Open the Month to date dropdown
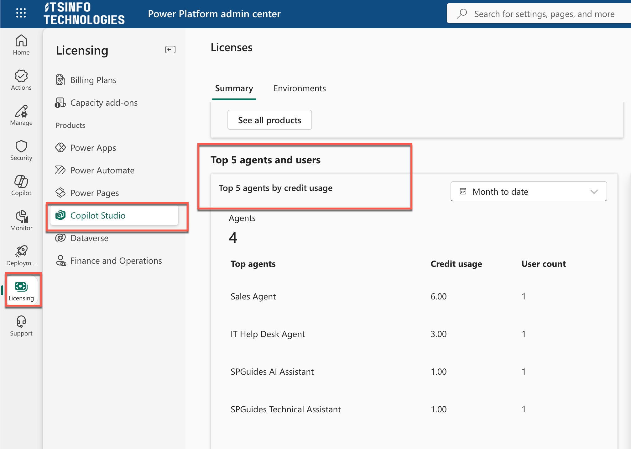Viewport: 631px width, 449px height. tap(529, 192)
